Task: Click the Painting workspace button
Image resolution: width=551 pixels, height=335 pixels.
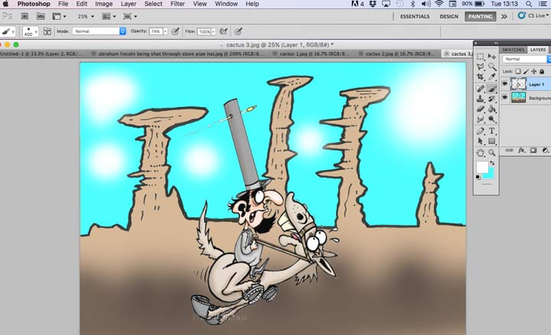Action: coord(481,16)
